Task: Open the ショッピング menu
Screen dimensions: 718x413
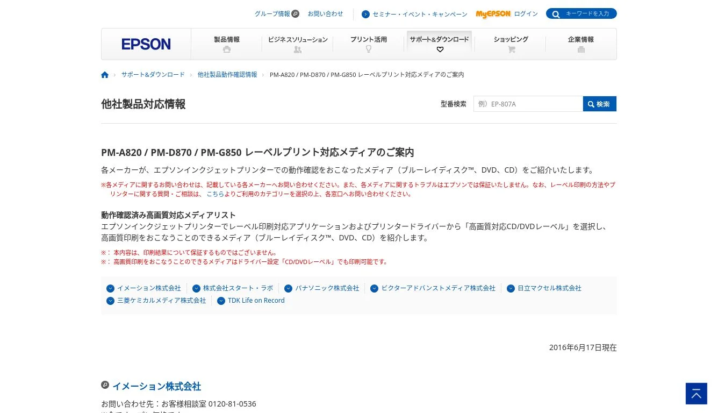Action: (511, 44)
